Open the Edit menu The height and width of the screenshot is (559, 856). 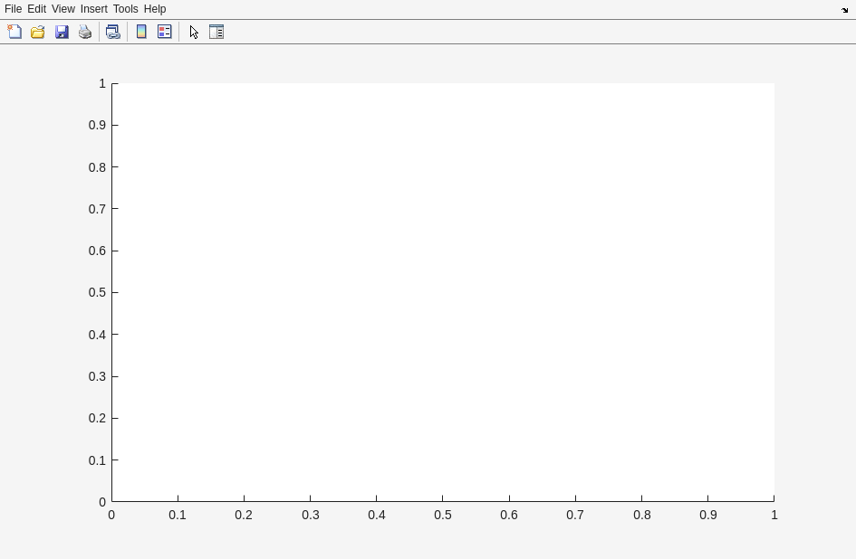tap(36, 9)
